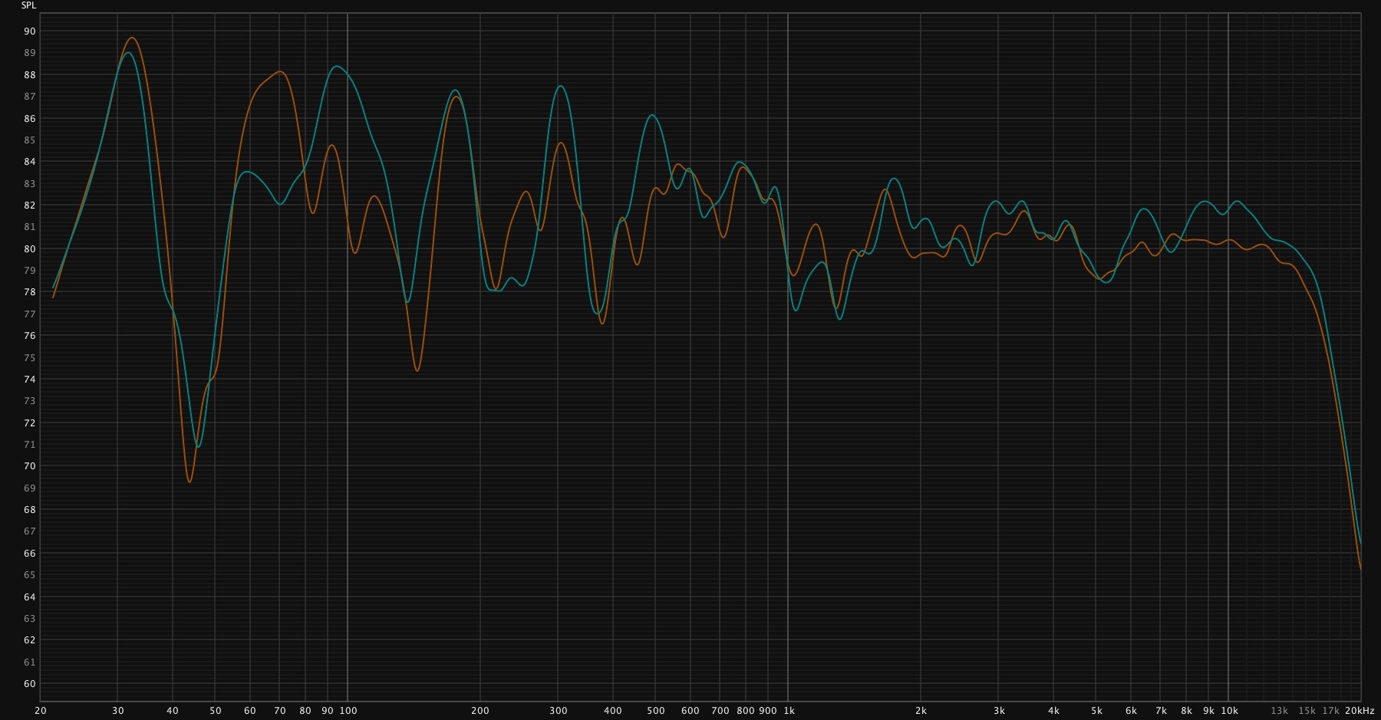Click the SPL axis title label
This screenshot has height=720, width=1381.
(28, 5)
